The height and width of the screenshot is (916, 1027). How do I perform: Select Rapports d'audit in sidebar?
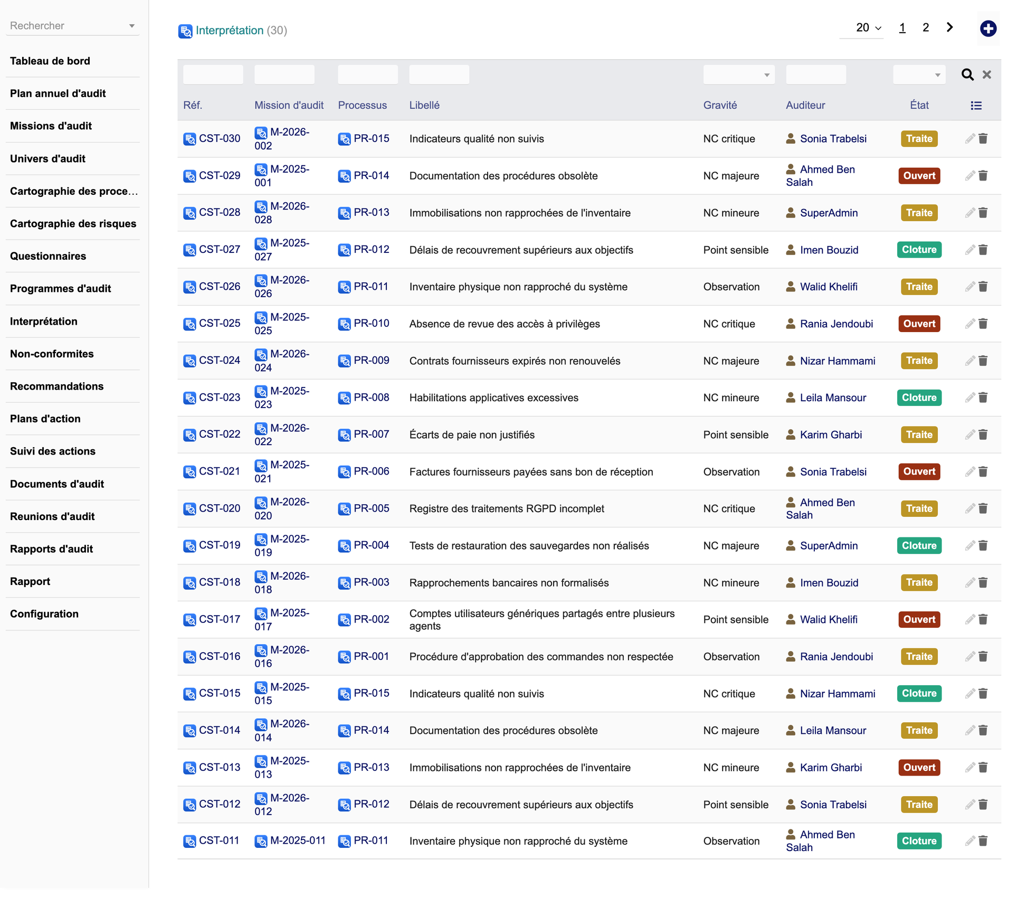click(x=51, y=549)
